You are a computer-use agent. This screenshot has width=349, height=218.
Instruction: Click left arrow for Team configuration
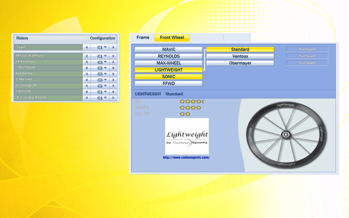click(87, 47)
